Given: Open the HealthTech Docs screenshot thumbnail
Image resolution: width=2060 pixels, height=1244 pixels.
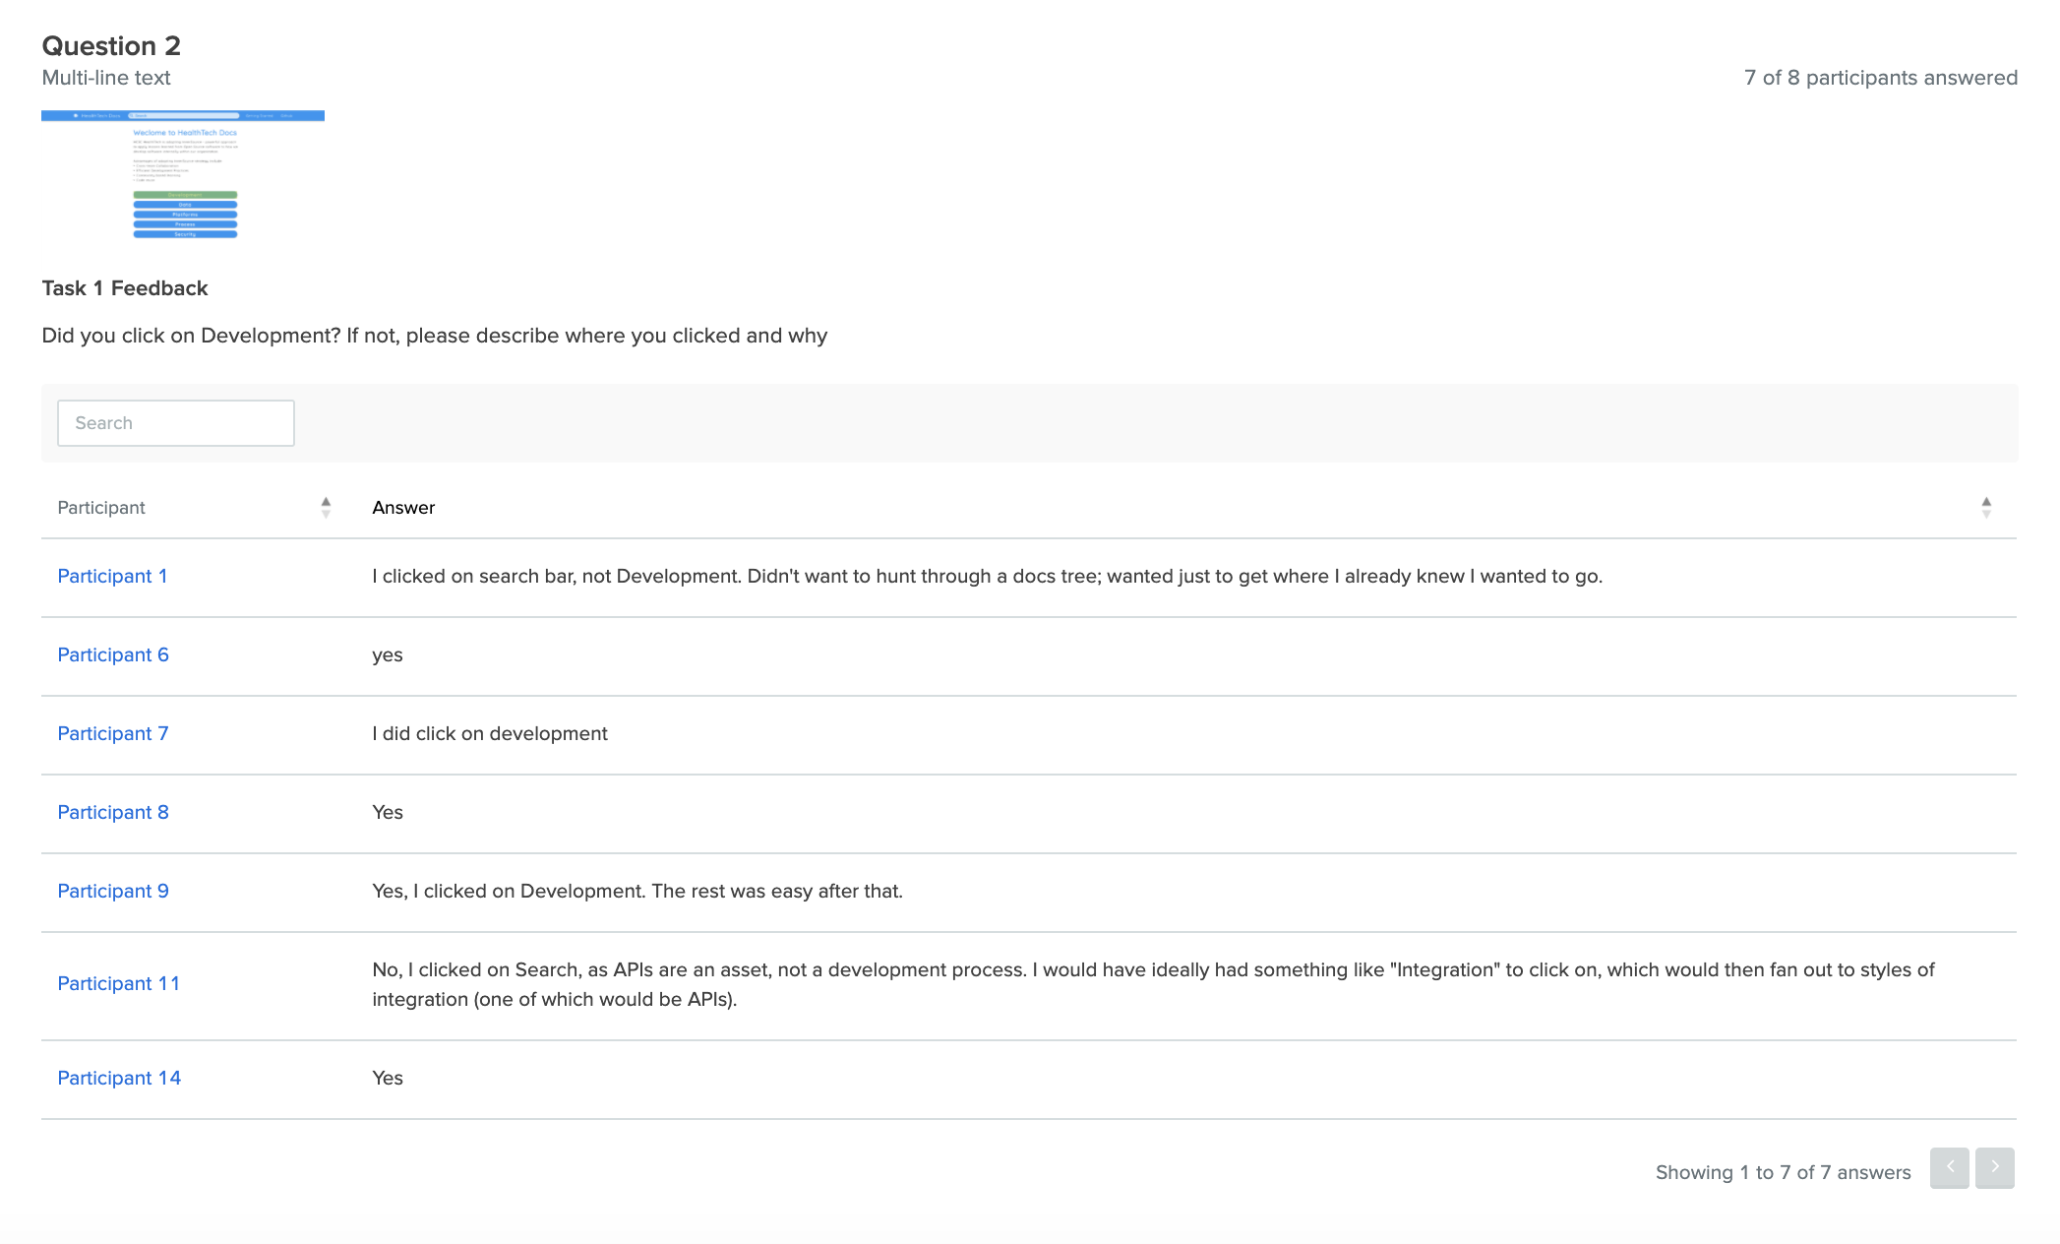Looking at the screenshot, I should point(183,175).
